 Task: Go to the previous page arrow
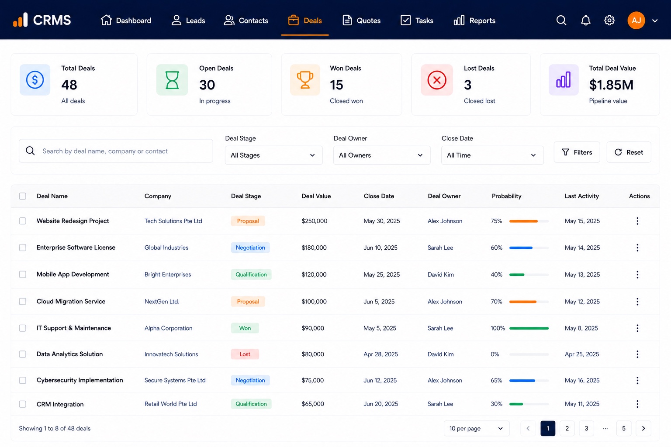pos(528,428)
